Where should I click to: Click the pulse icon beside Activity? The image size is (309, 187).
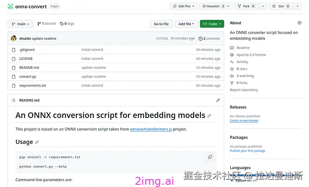tap(232, 62)
